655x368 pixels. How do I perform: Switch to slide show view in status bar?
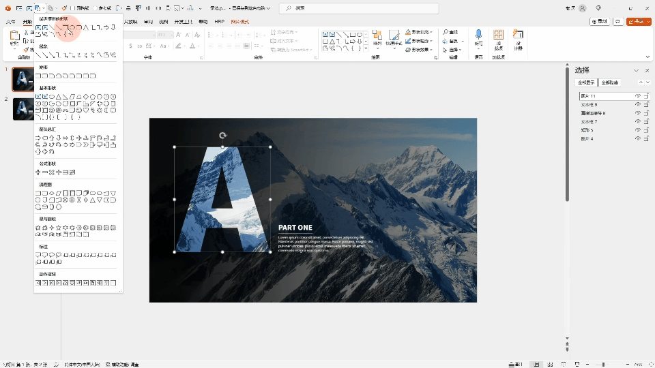pyautogui.click(x=577, y=364)
